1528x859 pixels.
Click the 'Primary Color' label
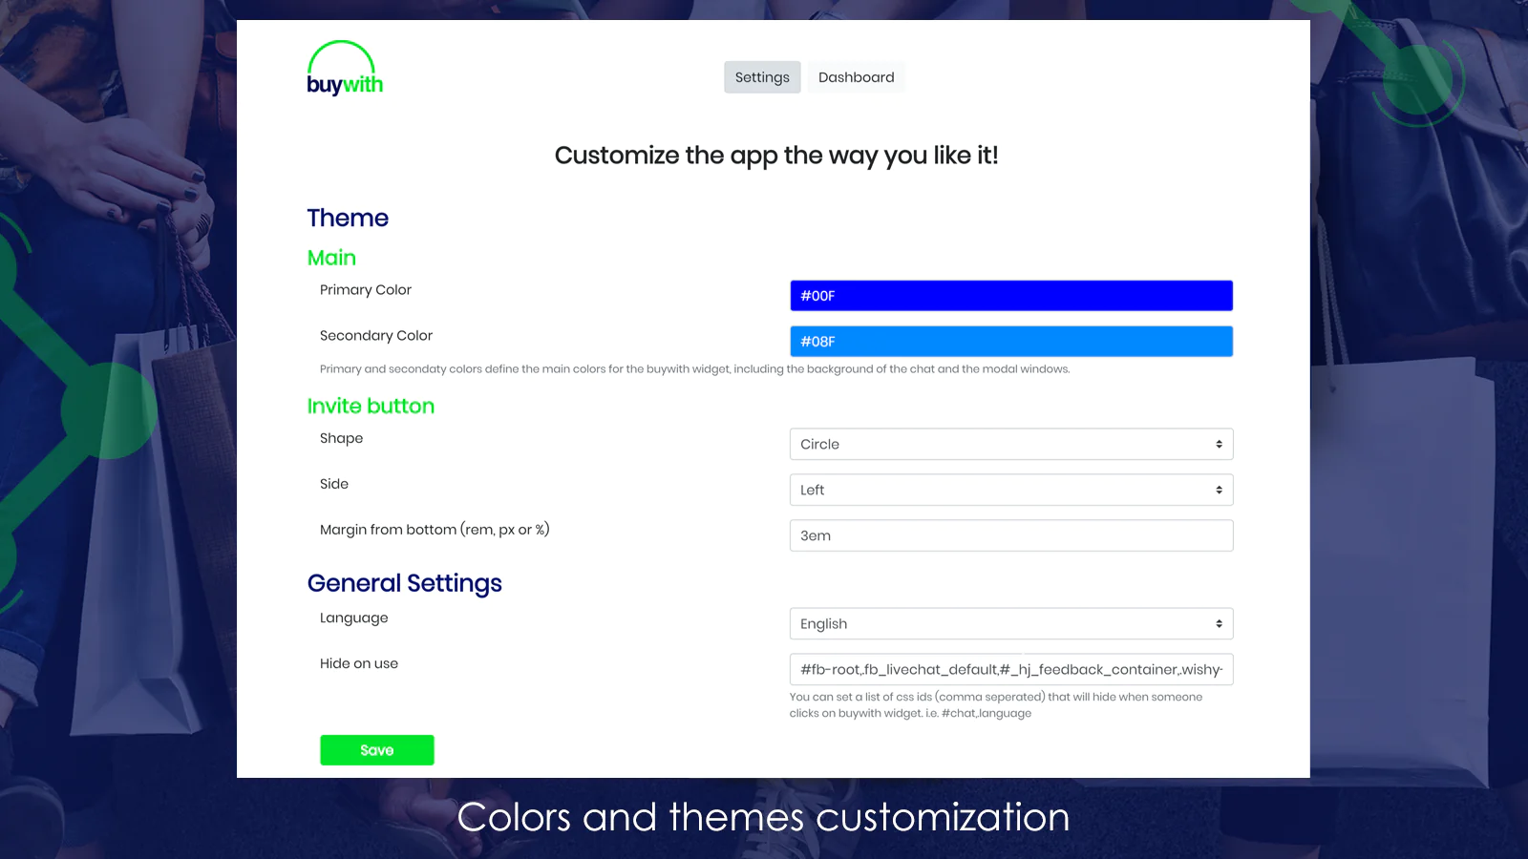(x=366, y=290)
